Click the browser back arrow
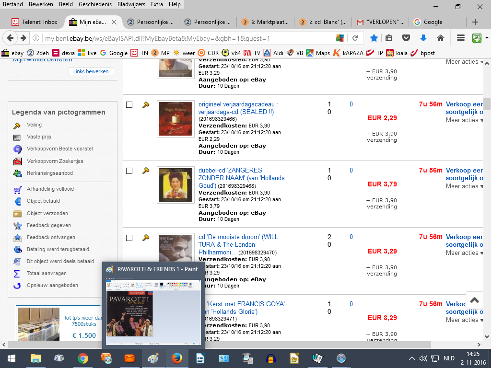The height and width of the screenshot is (368, 492). coord(10,38)
